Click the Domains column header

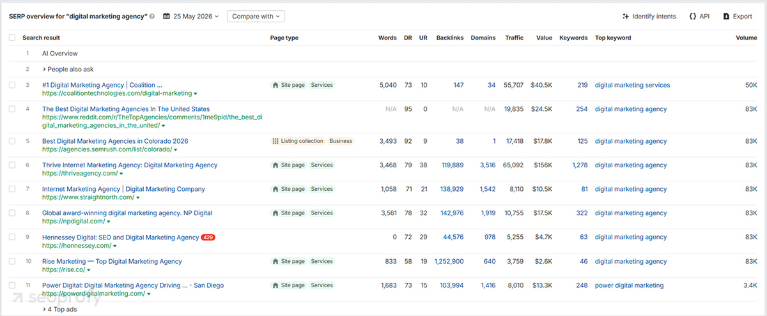(x=483, y=38)
